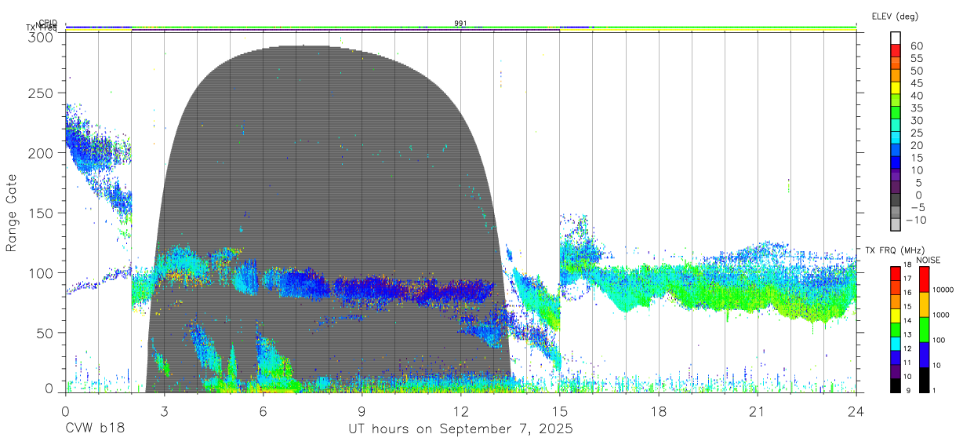Click the 10000 label on NOISE scale
The image size is (963, 445).
pyautogui.click(x=943, y=290)
